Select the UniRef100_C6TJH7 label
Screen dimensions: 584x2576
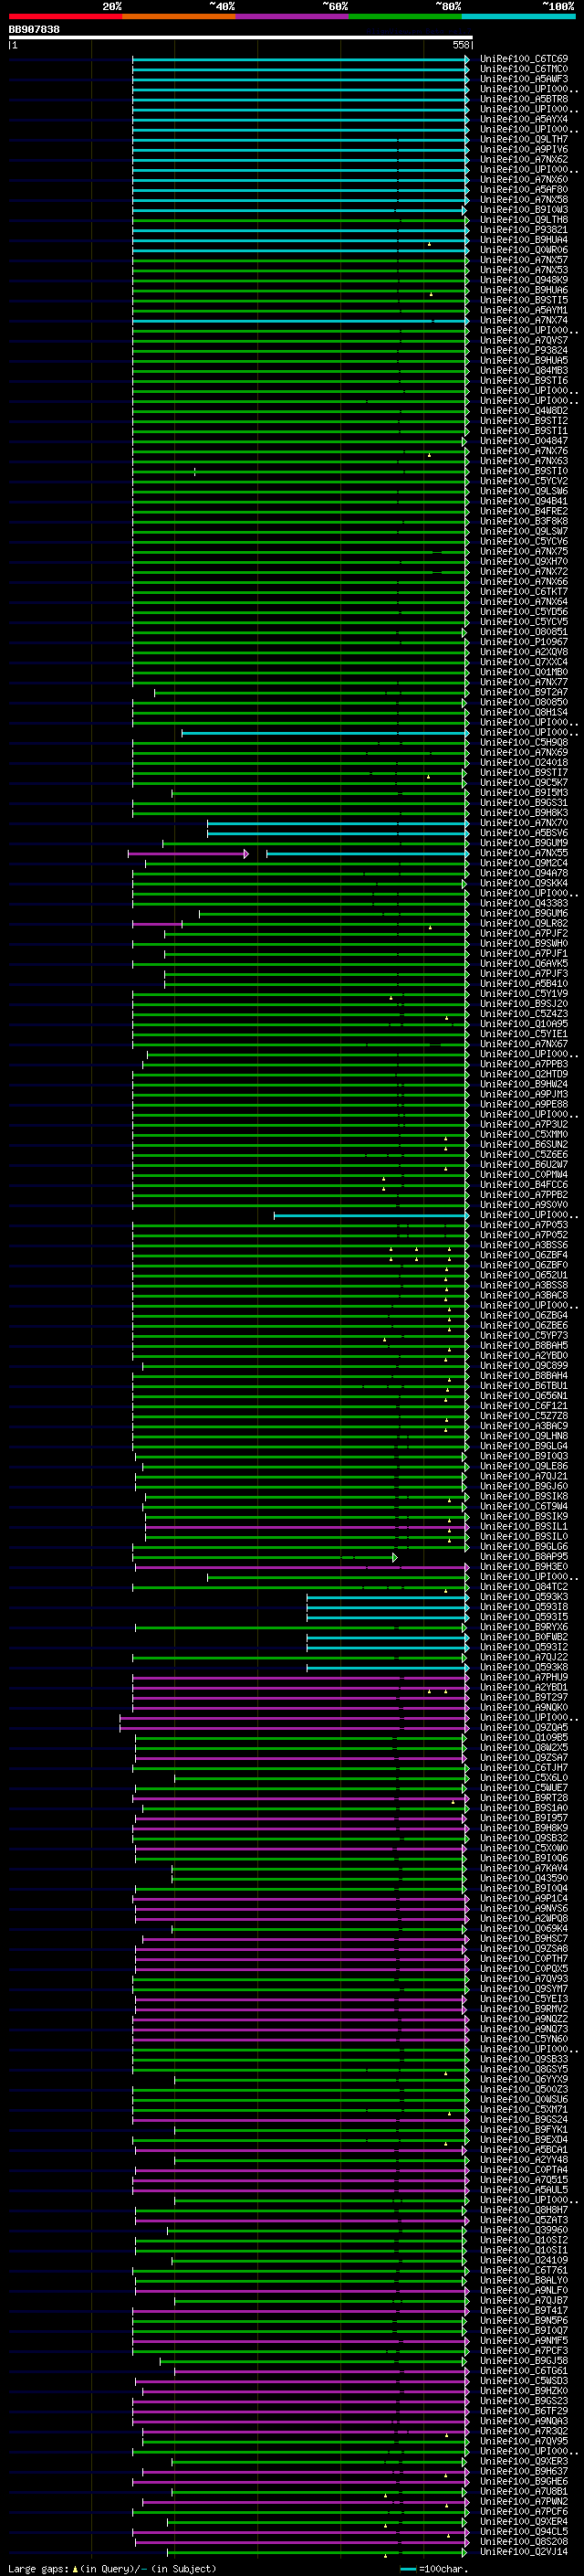click(524, 1768)
